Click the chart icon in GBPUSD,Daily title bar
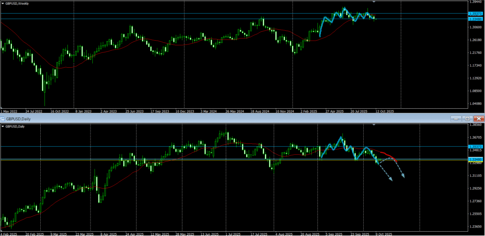The height and width of the screenshot is (236, 485). [x=3, y=118]
